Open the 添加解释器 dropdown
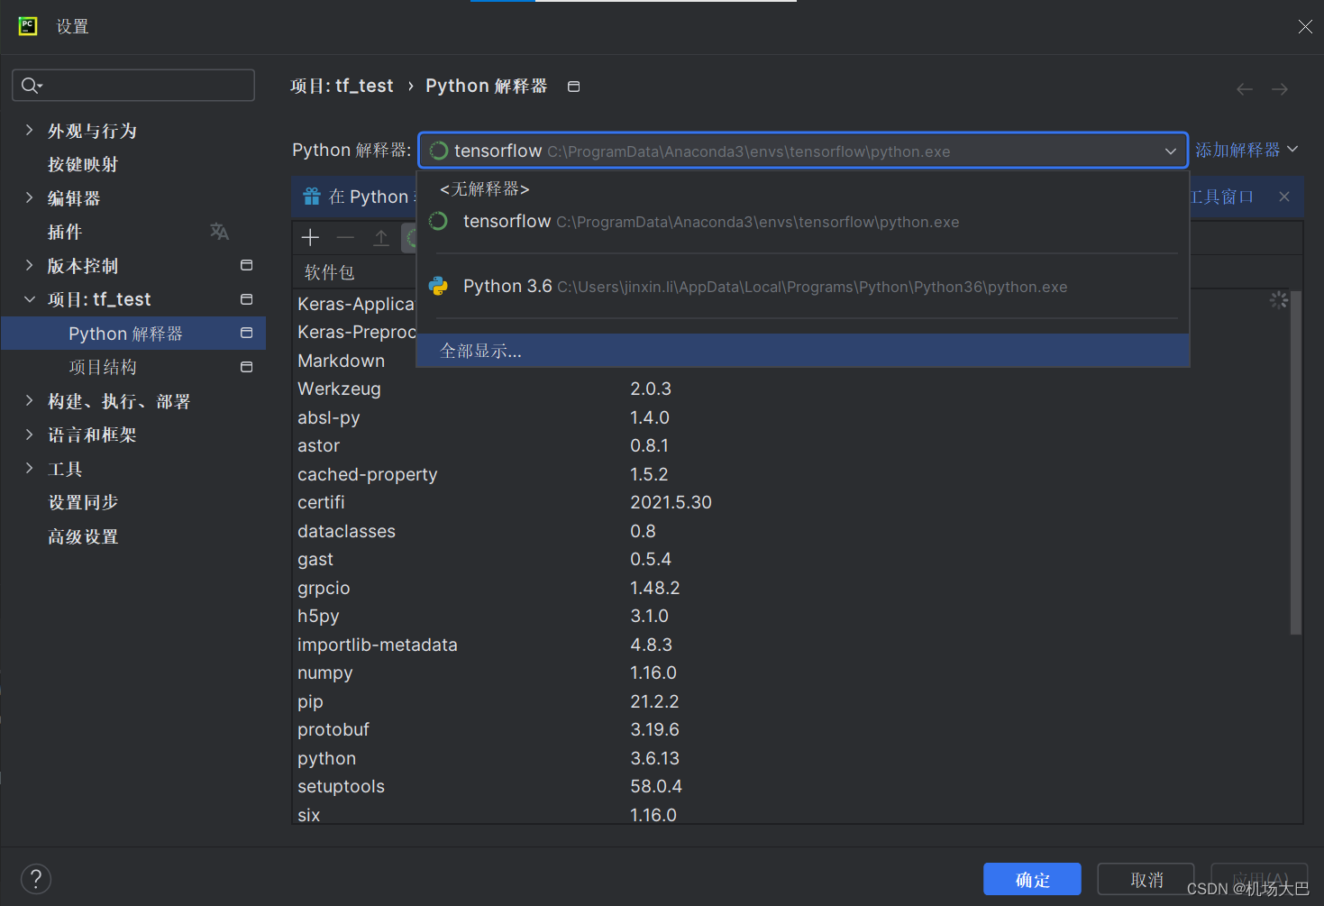Screen dimensions: 1324x906 tap(1246, 150)
